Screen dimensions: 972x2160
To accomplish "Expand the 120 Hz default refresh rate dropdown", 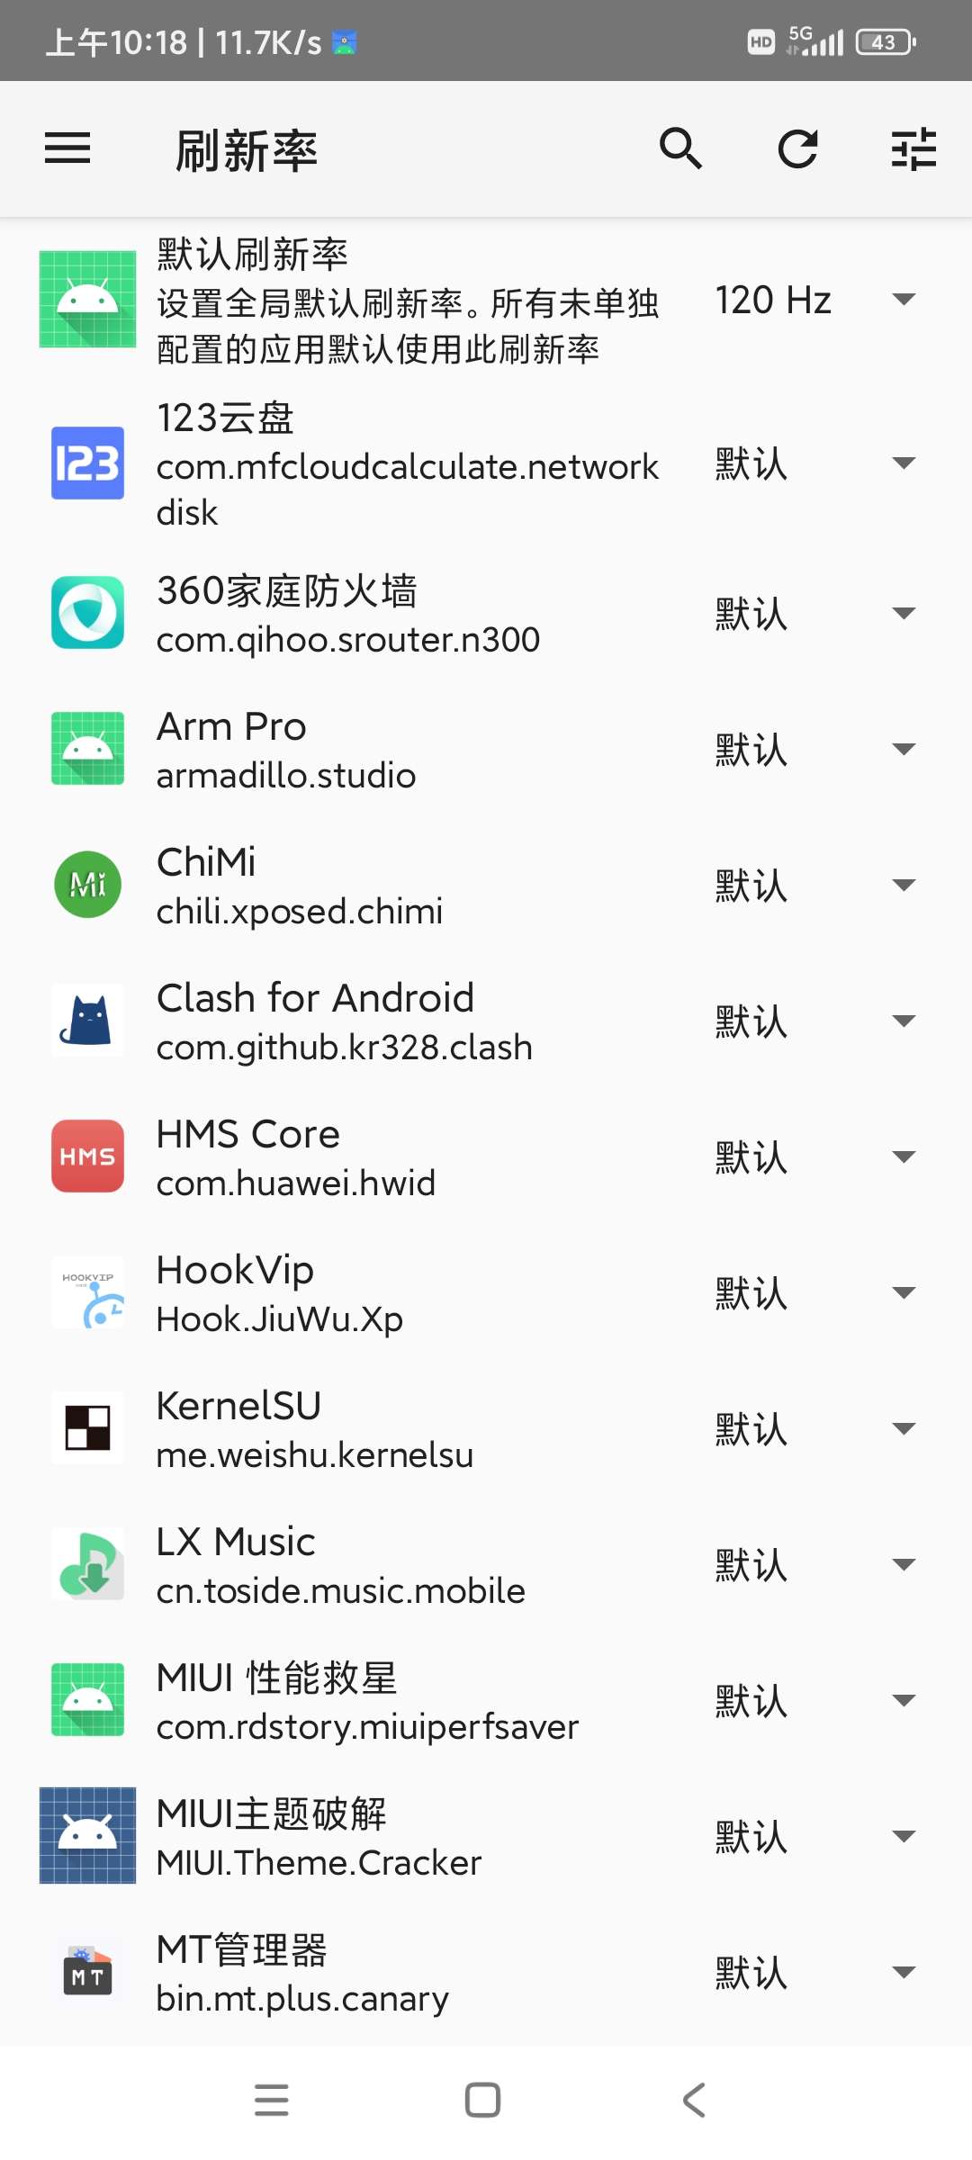I will coord(814,300).
